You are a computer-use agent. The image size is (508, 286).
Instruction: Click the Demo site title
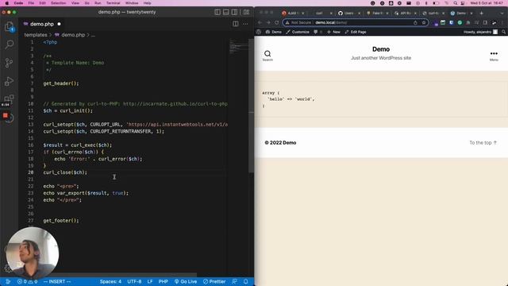(x=381, y=49)
